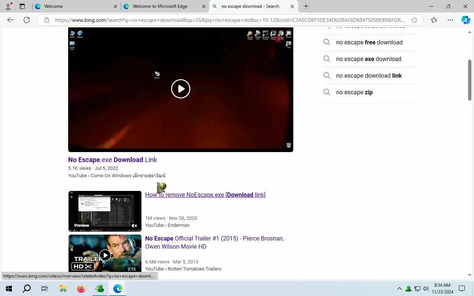The image size is (474, 296).
Task: Select suggestion no escape exe download
Action: pyautogui.click(x=368, y=59)
